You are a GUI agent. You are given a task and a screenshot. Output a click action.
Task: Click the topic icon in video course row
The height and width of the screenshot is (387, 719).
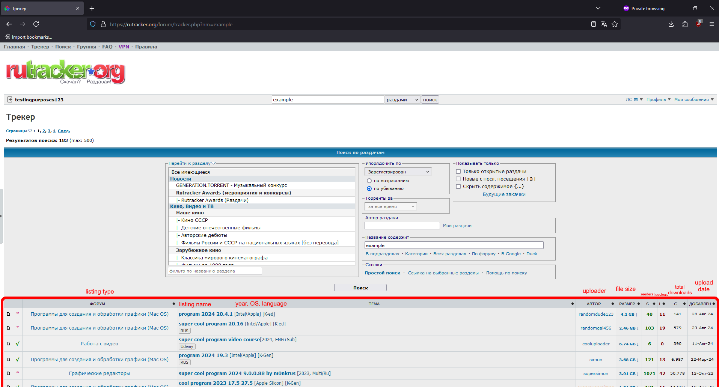[x=8, y=344]
